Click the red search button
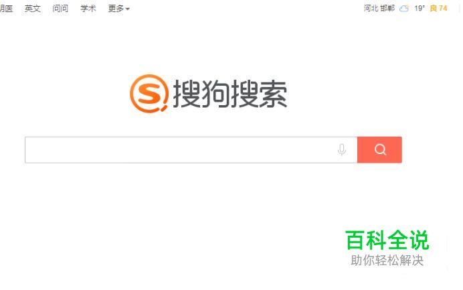 [379, 150]
